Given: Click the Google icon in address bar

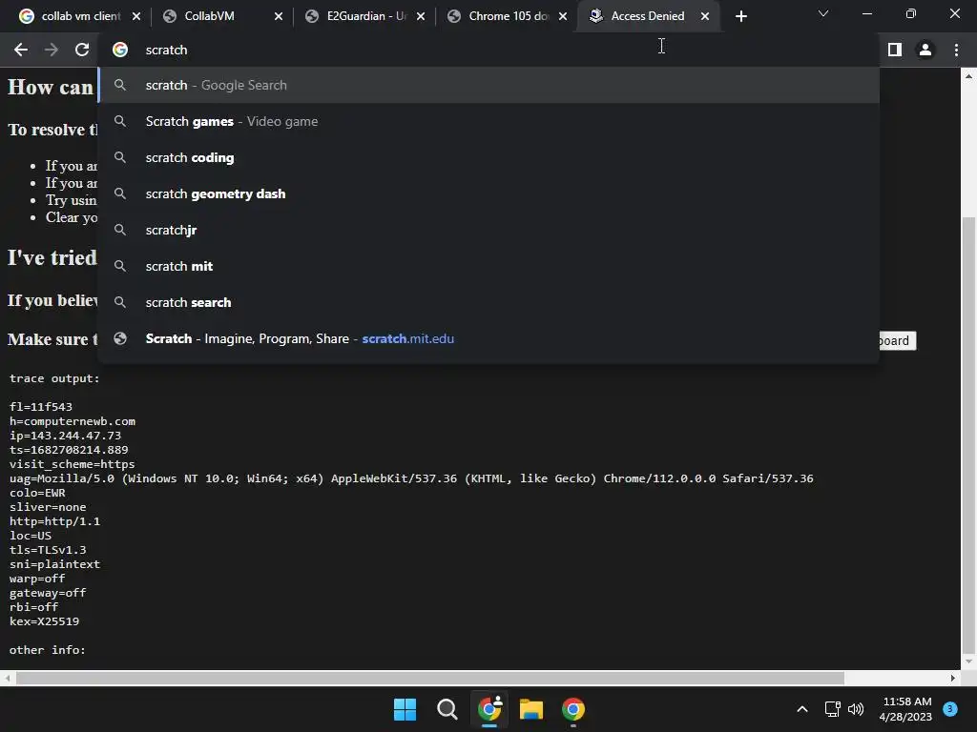Looking at the screenshot, I should tap(120, 50).
